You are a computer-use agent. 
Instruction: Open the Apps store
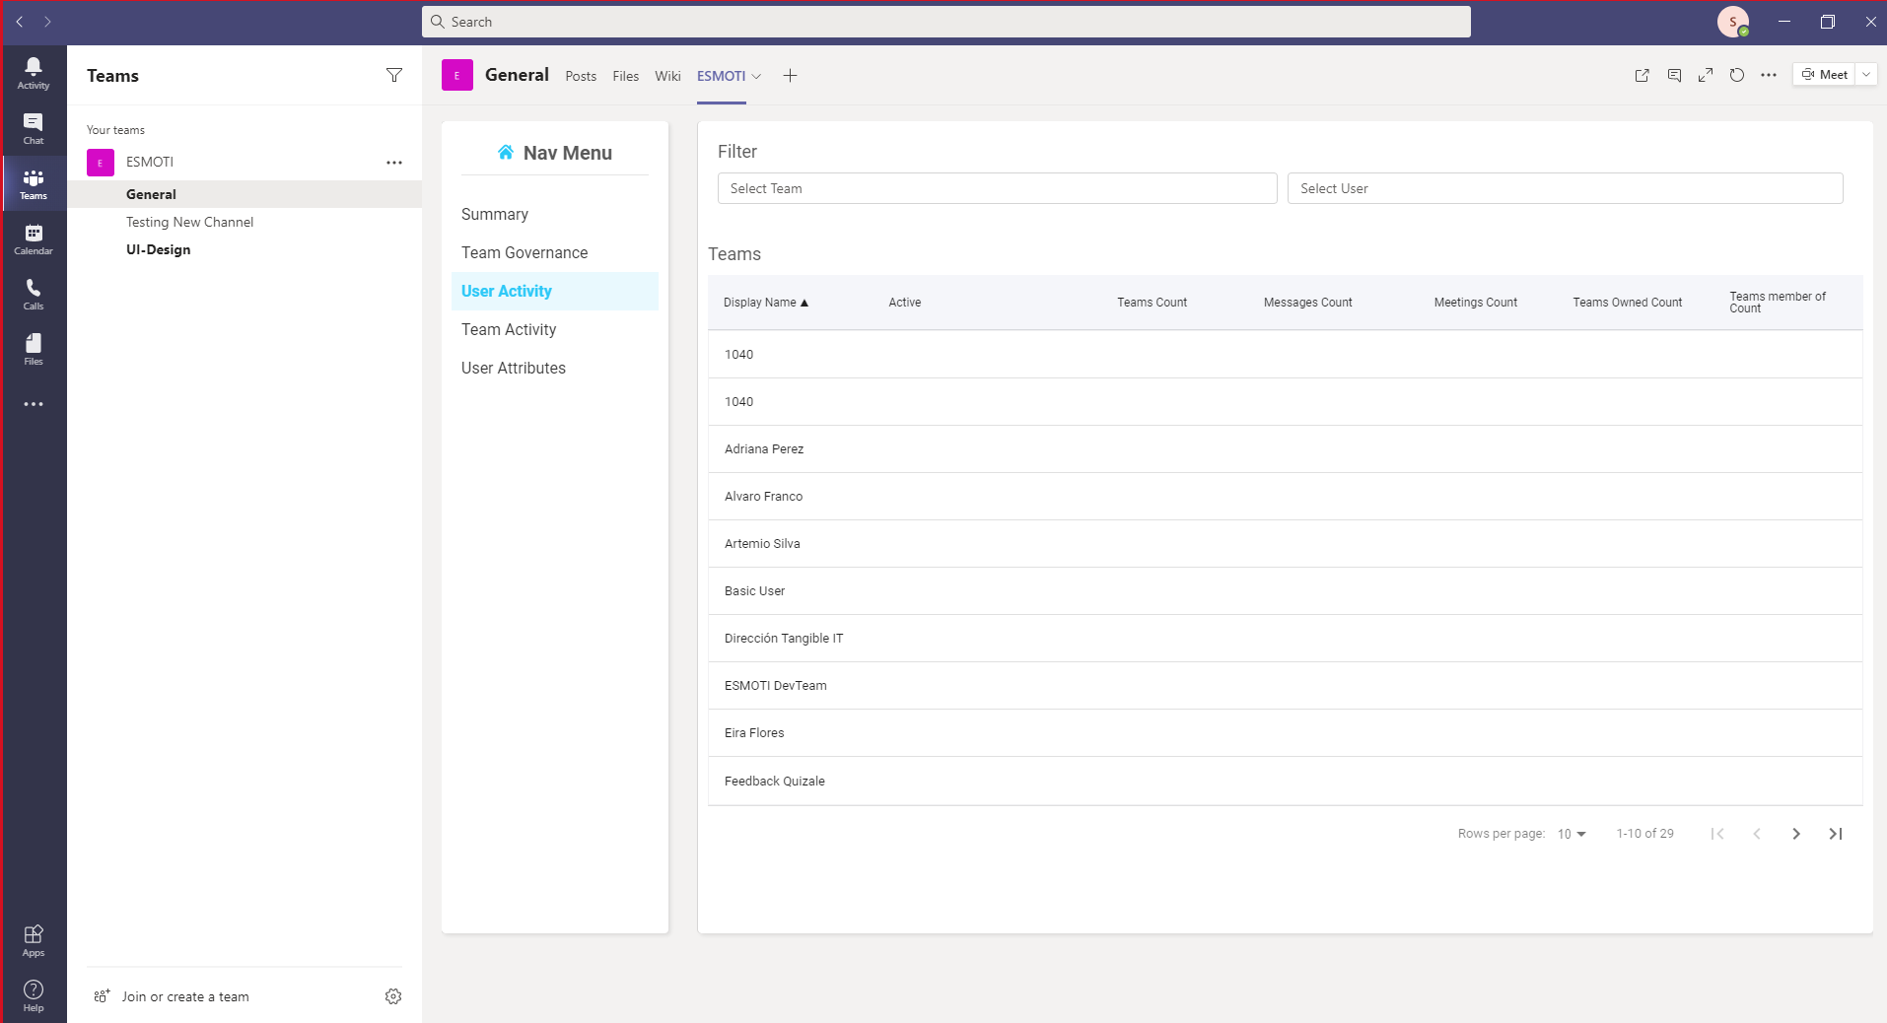tap(34, 940)
